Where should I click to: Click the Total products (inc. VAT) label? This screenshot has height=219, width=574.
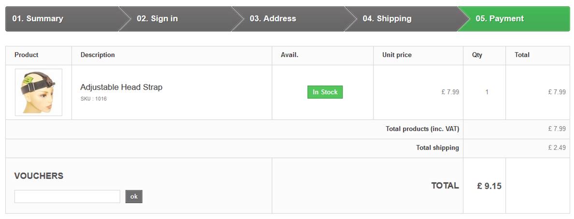[422, 129]
